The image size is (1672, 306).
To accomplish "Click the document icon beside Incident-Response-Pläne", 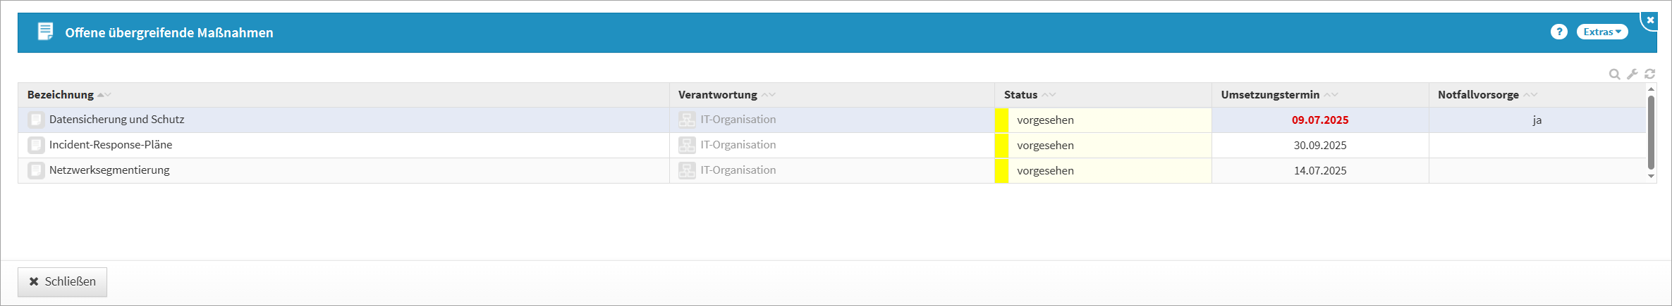I will (x=36, y=146).
